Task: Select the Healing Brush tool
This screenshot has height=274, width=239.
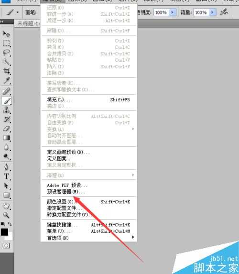Action: point(6,91)
